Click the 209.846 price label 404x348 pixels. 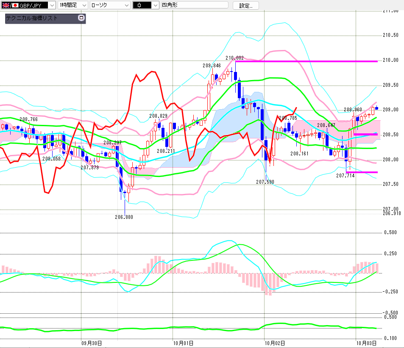pos(212,65)
